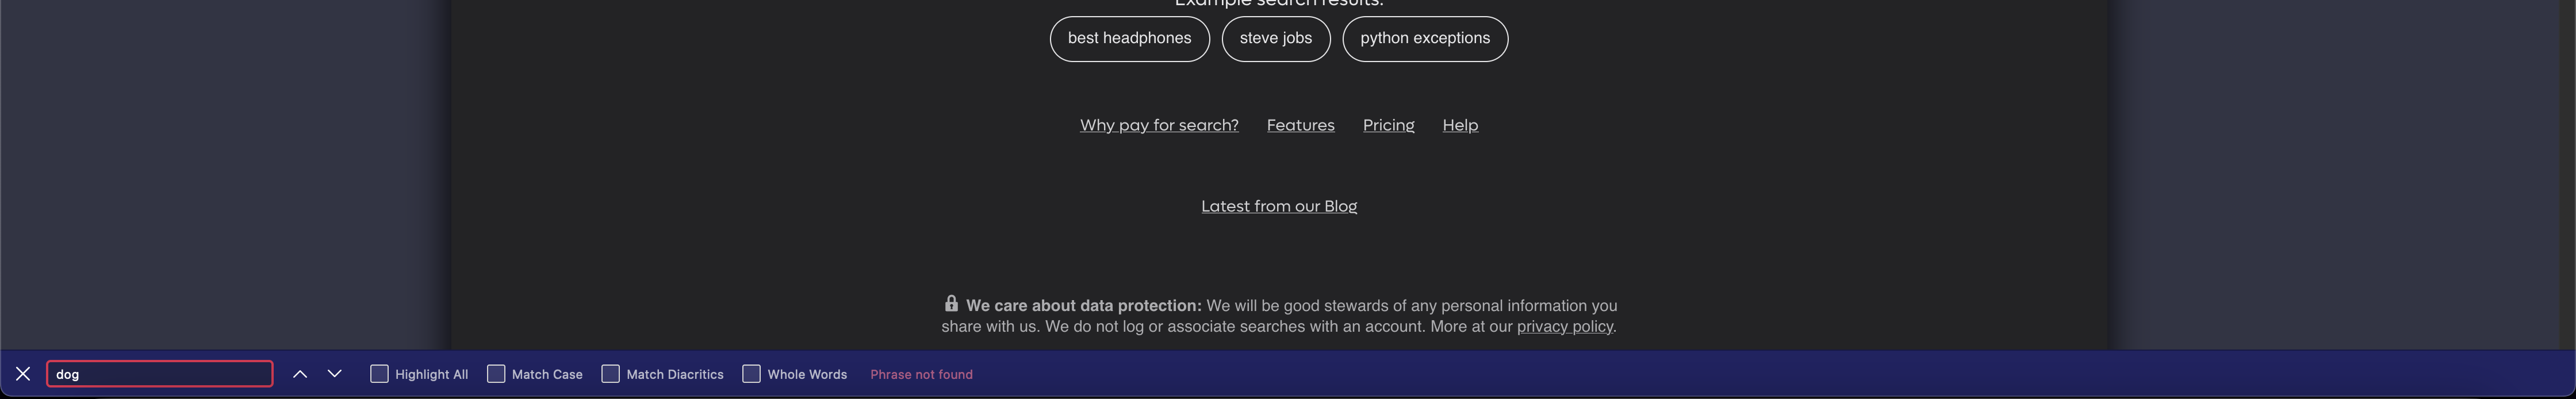Open the 'Why pay for search?' link
The width and height of the screenshot is (2576, 399).
point(1159,125)
